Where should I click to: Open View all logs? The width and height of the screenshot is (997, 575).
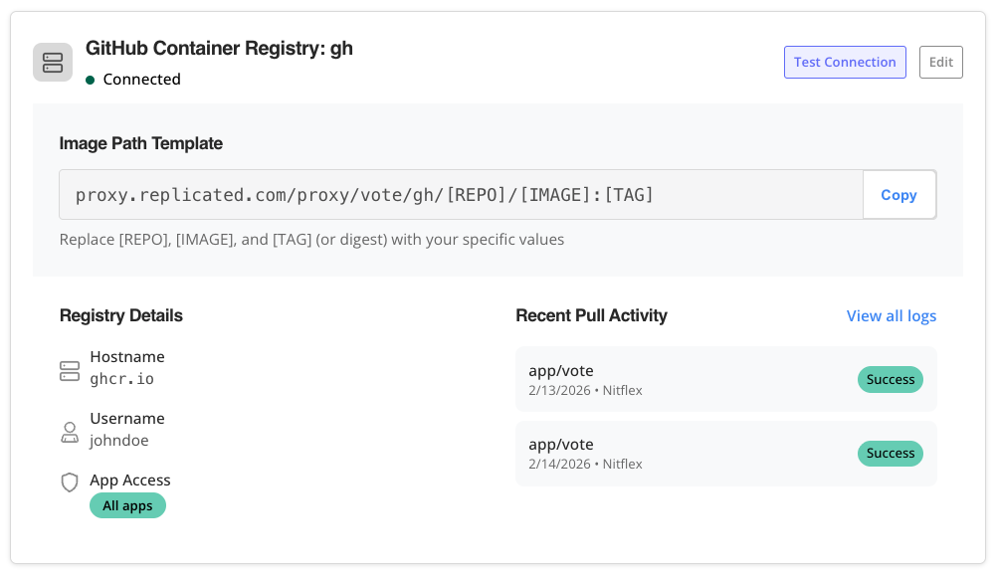[891, 315]
